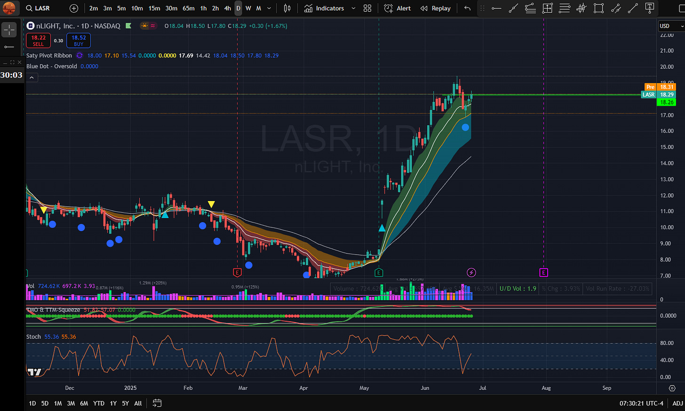The width and height of the screenshot is (685, 411).
Task: Open the user profile avatar menu
Action: [9, 8]
